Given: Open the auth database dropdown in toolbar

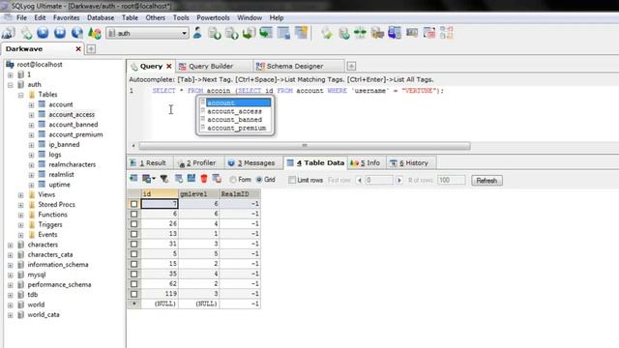Looking at the screenshot, I should click(x=184, y=34).
